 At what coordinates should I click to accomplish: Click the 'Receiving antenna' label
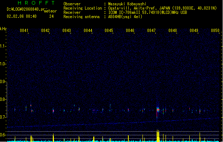(x=82, y=17)
